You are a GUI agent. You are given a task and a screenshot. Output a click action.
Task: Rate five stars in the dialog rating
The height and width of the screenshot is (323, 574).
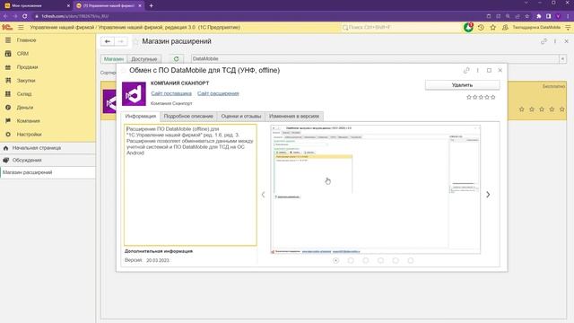(492, 97)
